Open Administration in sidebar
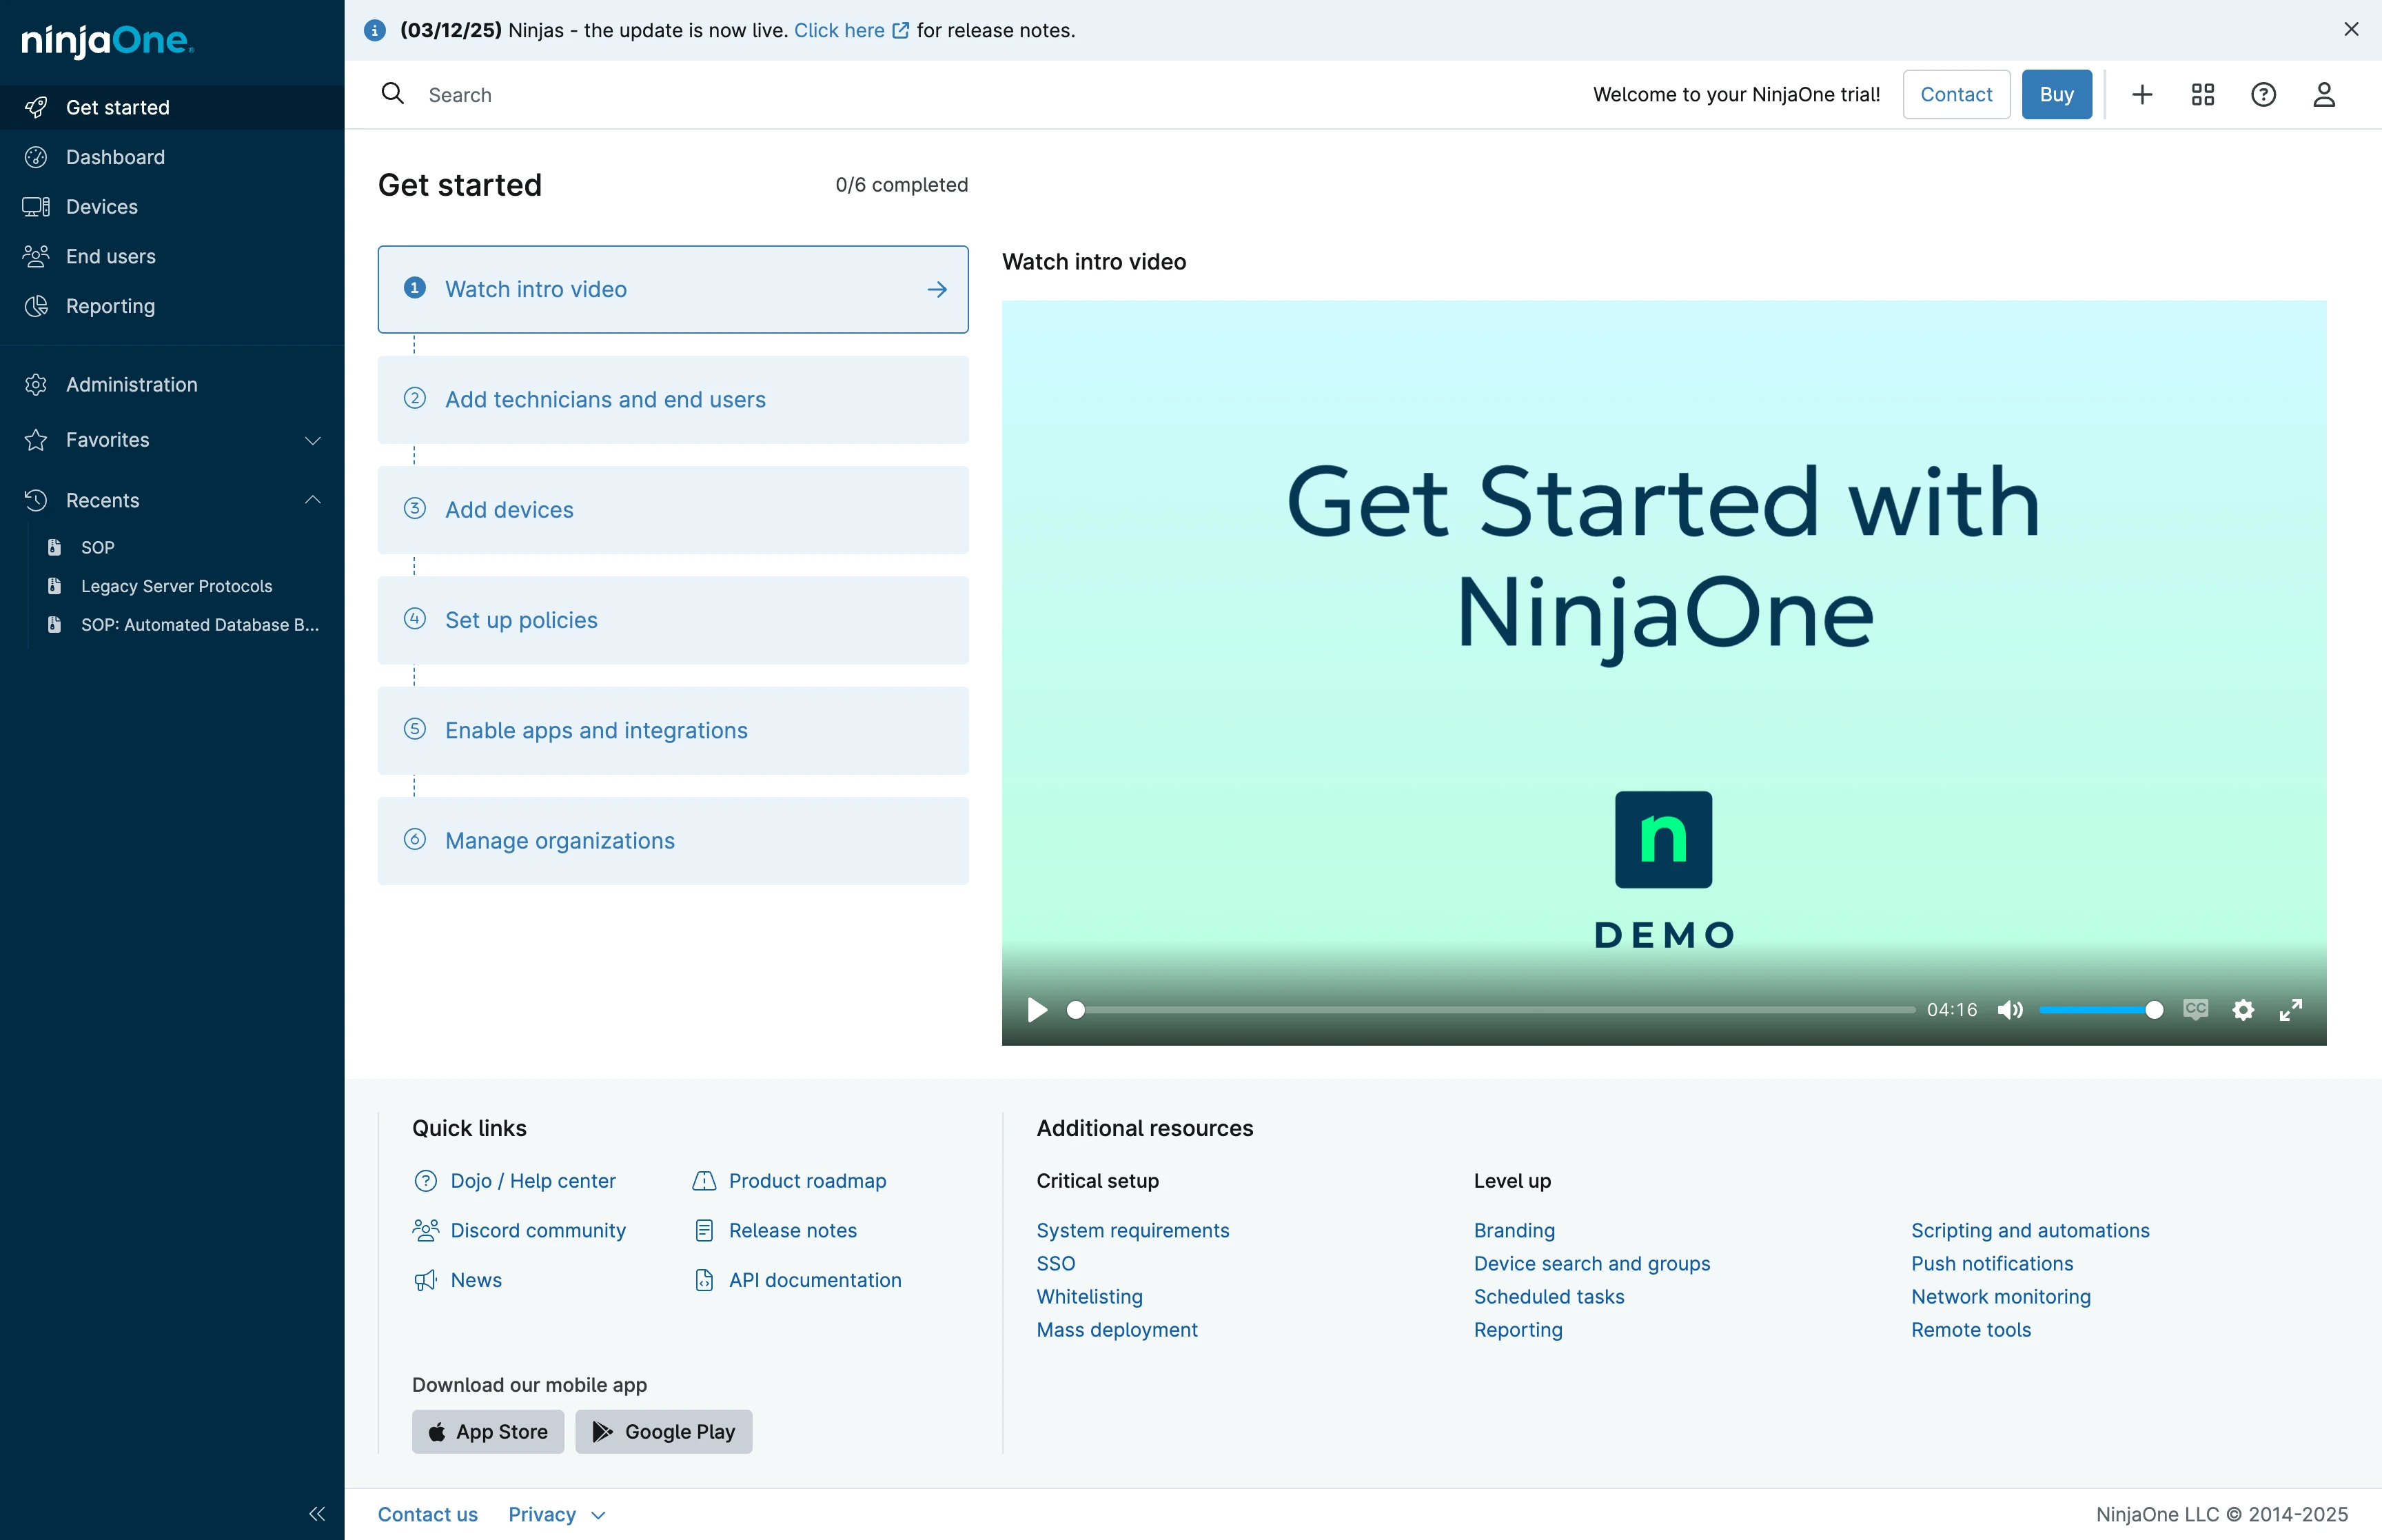Viewport: 2382px width, 1540px height. click(x=172, y=385)
